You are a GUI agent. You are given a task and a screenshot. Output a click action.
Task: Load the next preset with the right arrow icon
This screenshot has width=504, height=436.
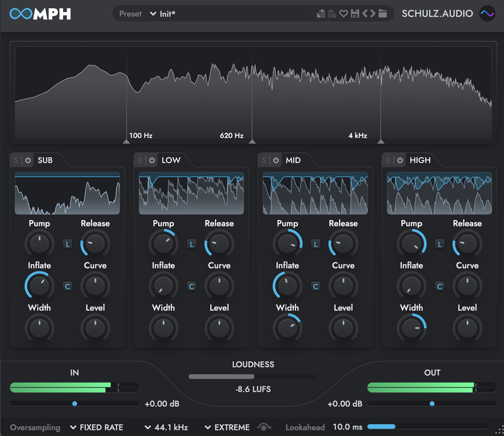coord(372,13)
